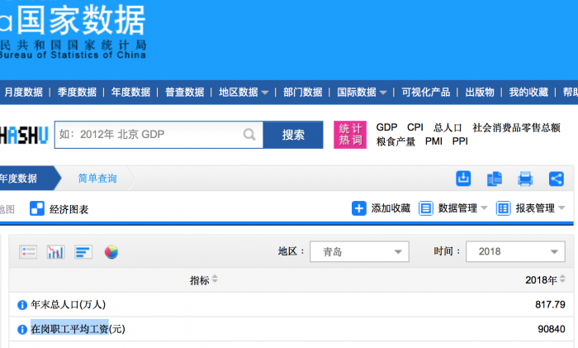Open info for 年末总人口 indicator
The height and width of the screenshot is (348, 578).
coord(22,305)
